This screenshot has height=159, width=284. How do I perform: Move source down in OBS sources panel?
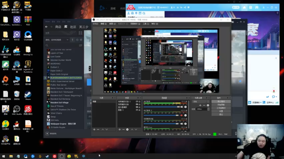[x=136, y=129]
